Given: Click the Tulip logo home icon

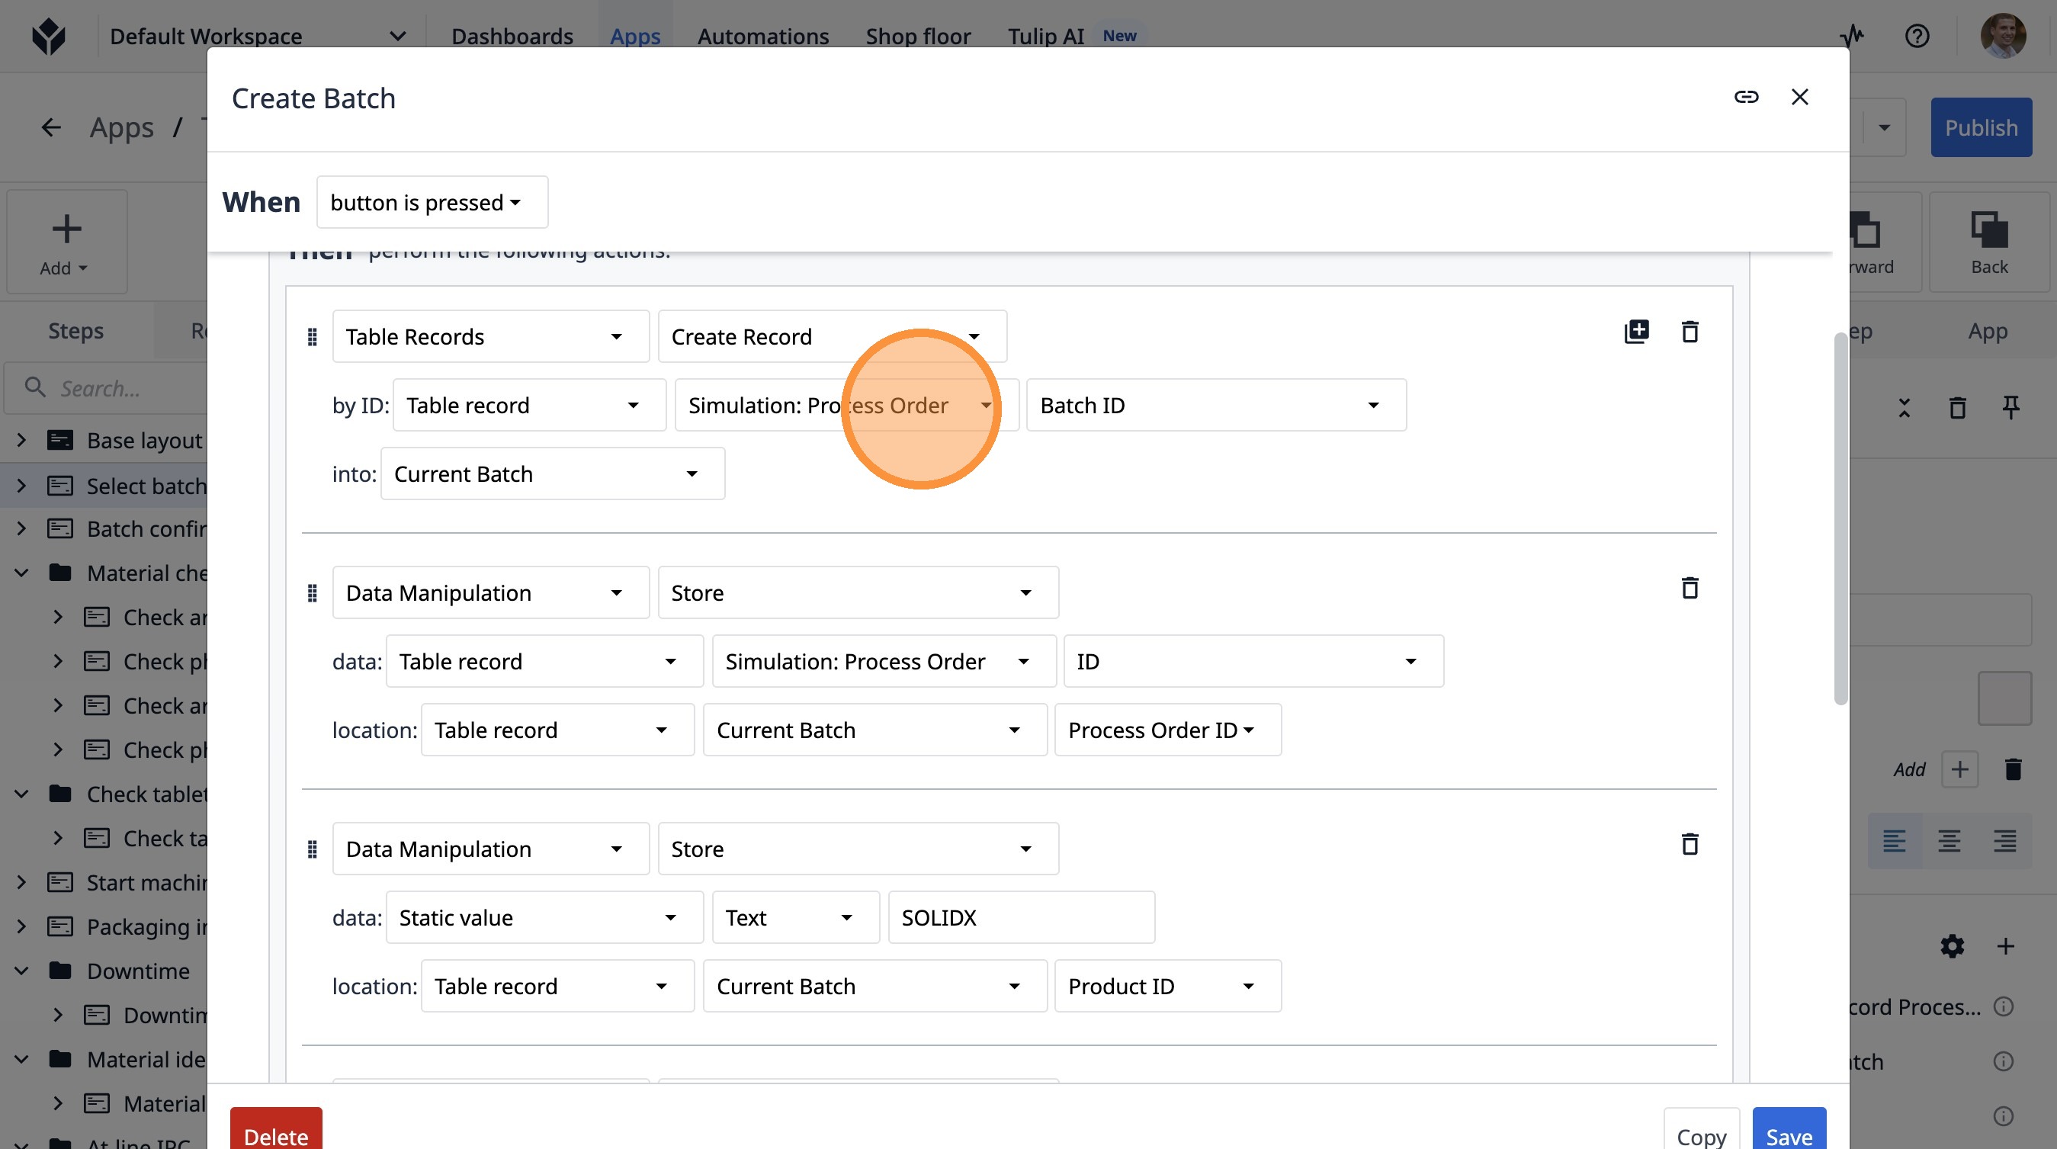Looking at the screenshot, I should pyautogui.click(x=49, y=36).
